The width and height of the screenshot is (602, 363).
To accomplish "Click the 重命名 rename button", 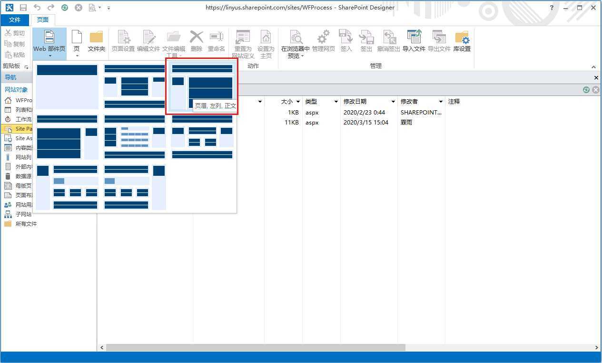I will click(x=217, y=41).
